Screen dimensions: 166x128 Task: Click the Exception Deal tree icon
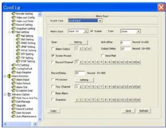(x=14, y=90)
